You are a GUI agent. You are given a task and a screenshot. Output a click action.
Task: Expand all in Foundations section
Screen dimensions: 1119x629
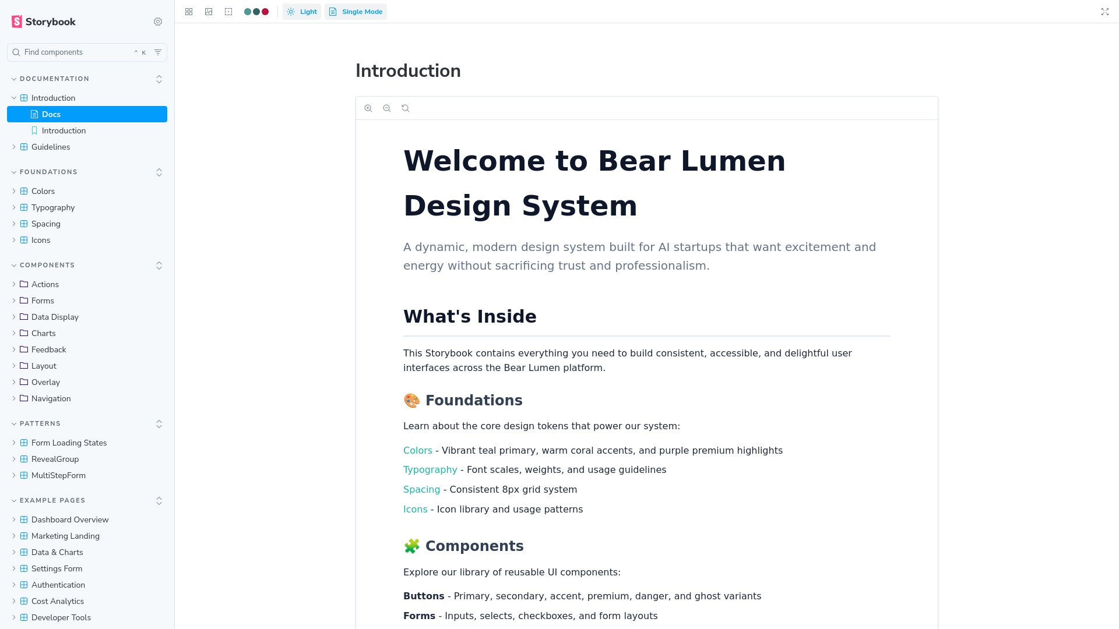[159, 172]
